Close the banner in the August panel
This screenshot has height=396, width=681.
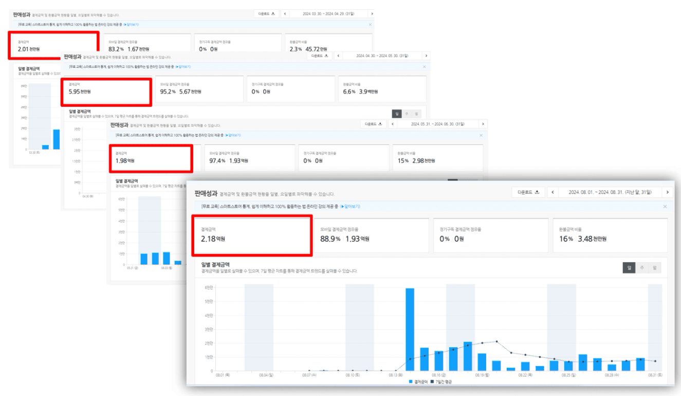(665, 206)
